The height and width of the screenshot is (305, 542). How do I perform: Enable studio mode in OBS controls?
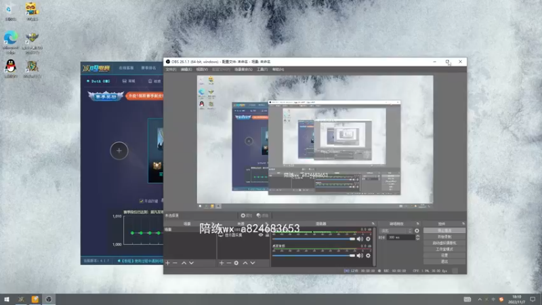coord(444,249)
